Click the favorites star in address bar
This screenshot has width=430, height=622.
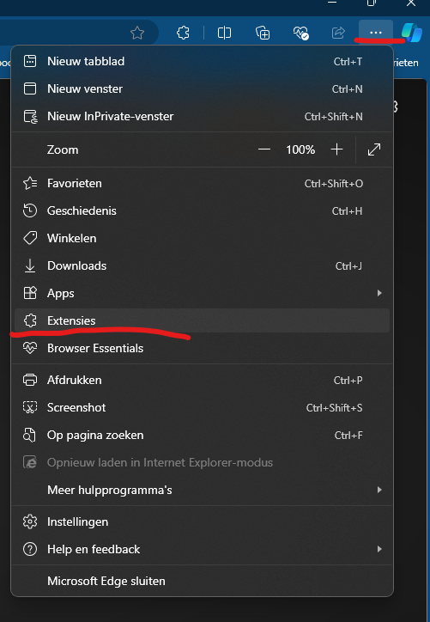[x=137, y=33]
